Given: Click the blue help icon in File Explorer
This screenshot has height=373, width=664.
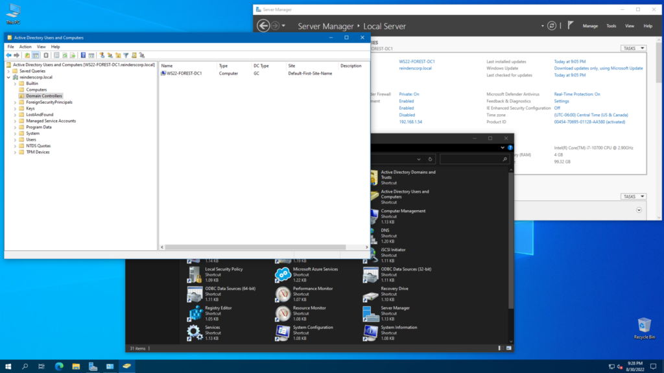Looking at the screenshot, I should [510, 147].
